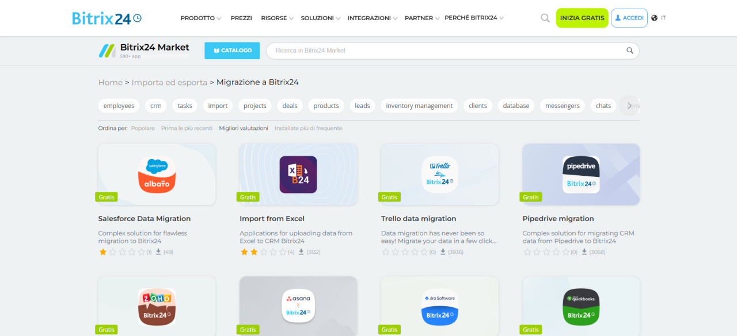Screen dimensions: 737x336
Task: Click second star of Import from Excel rating
Action: (254, 252)
